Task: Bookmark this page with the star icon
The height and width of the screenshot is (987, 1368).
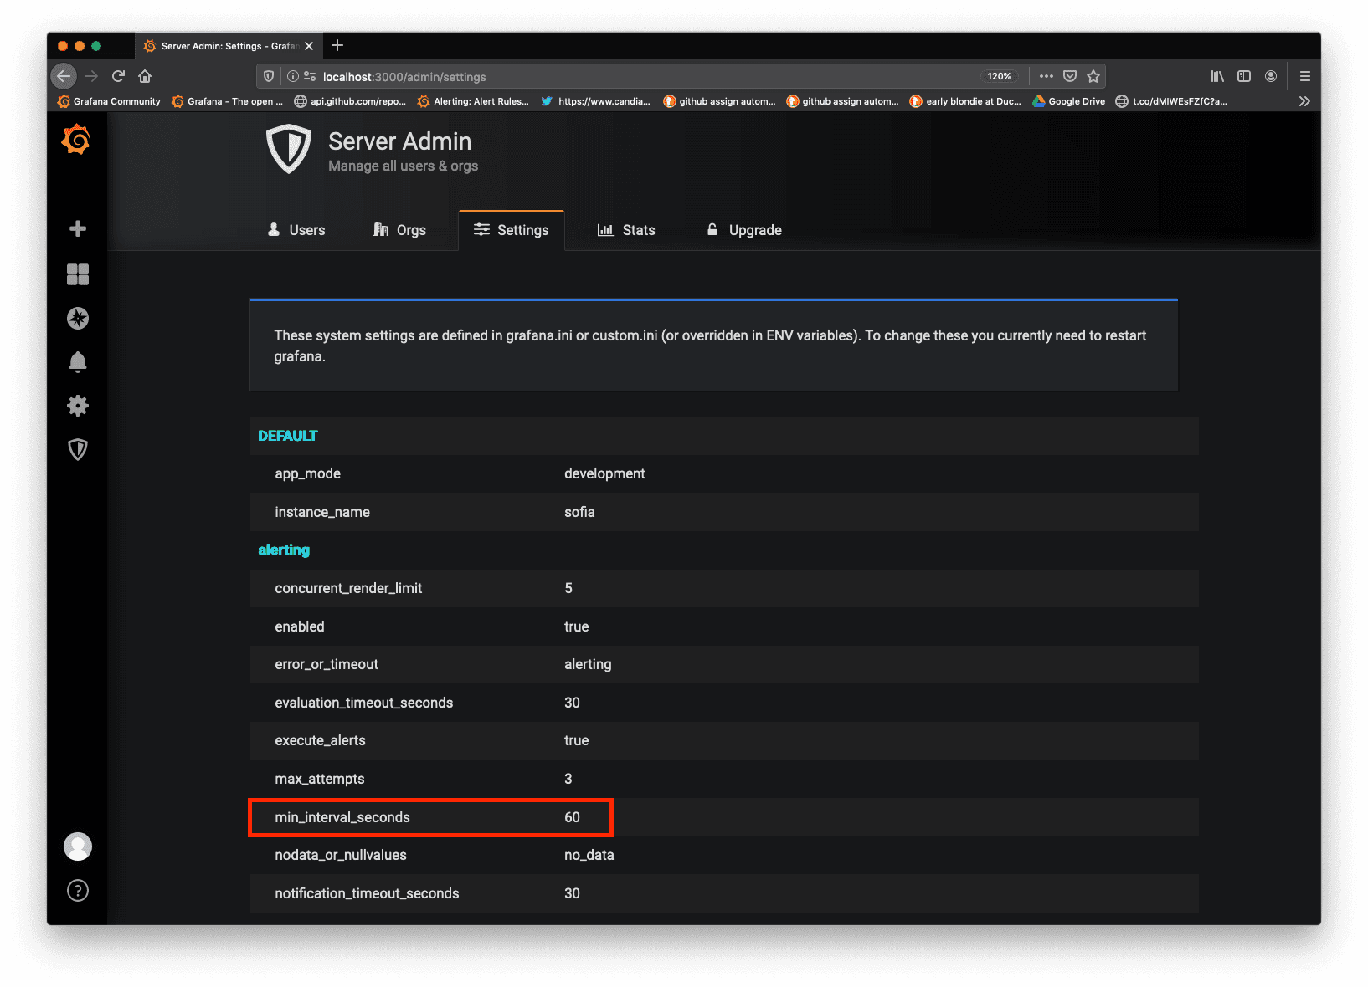Action: coord(1093,76)
